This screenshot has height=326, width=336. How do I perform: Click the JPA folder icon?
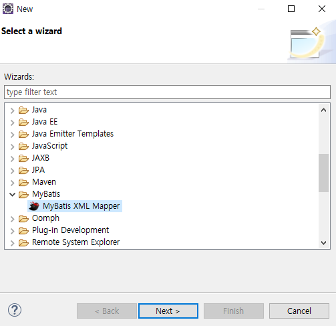[x=23, y=170]
